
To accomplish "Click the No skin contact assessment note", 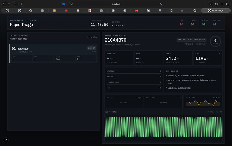I will pos(192,82).
